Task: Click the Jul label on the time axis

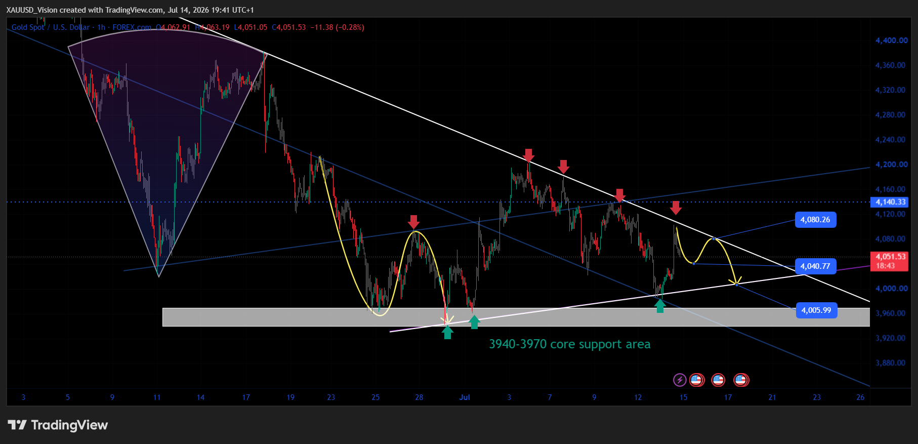Action: pos(465,397)
